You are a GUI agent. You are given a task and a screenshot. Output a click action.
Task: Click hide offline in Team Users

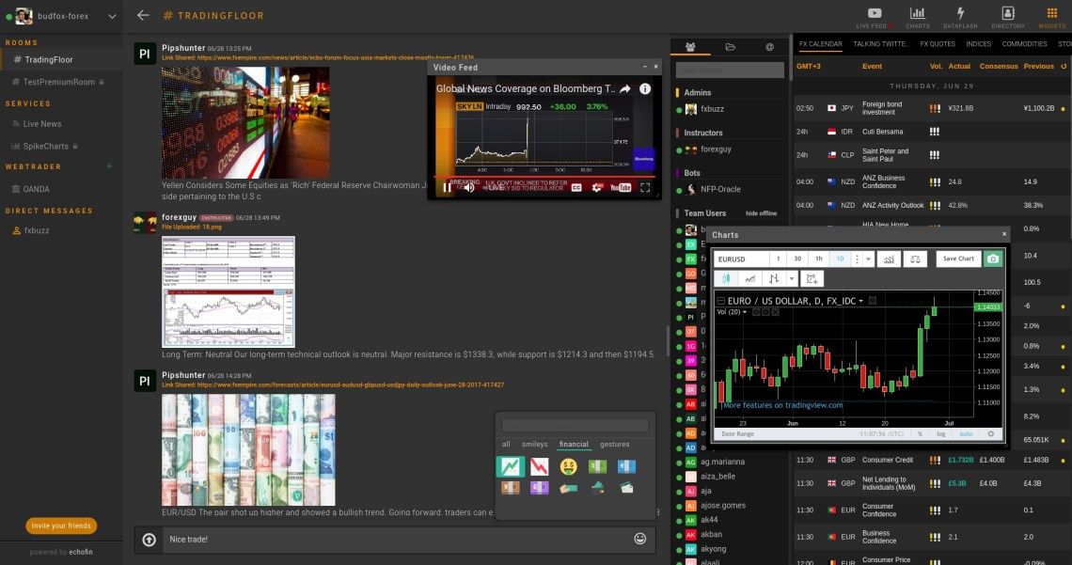[x=761, y=213]
